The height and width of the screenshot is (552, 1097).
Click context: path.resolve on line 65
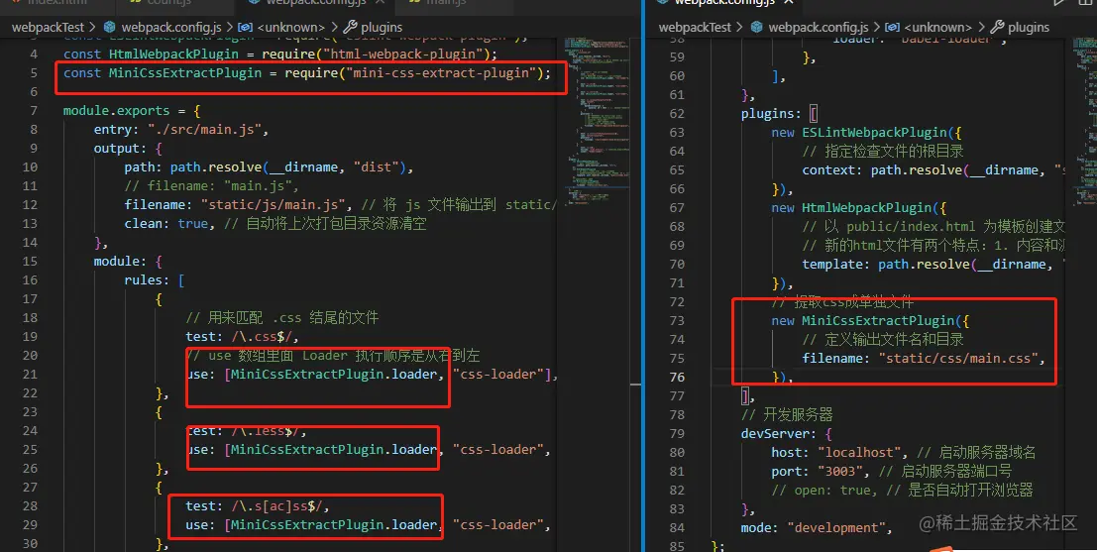point(882,170)
